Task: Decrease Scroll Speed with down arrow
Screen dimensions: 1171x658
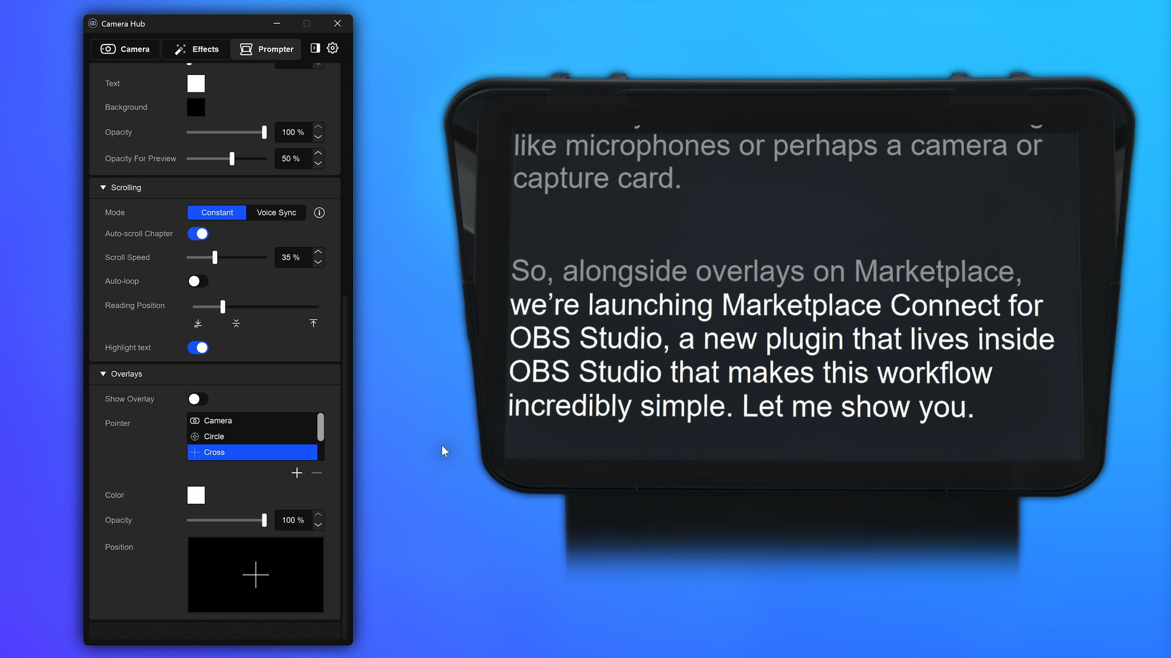Action: click(x=318, y=263)
